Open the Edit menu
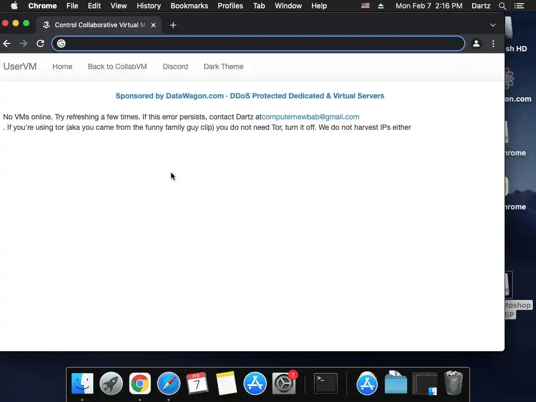536x402 pixels. pyautogui.click(x=94, y=6)
